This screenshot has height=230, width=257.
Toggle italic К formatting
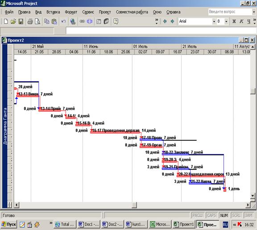pyautogui.click(x=241, y=21)
